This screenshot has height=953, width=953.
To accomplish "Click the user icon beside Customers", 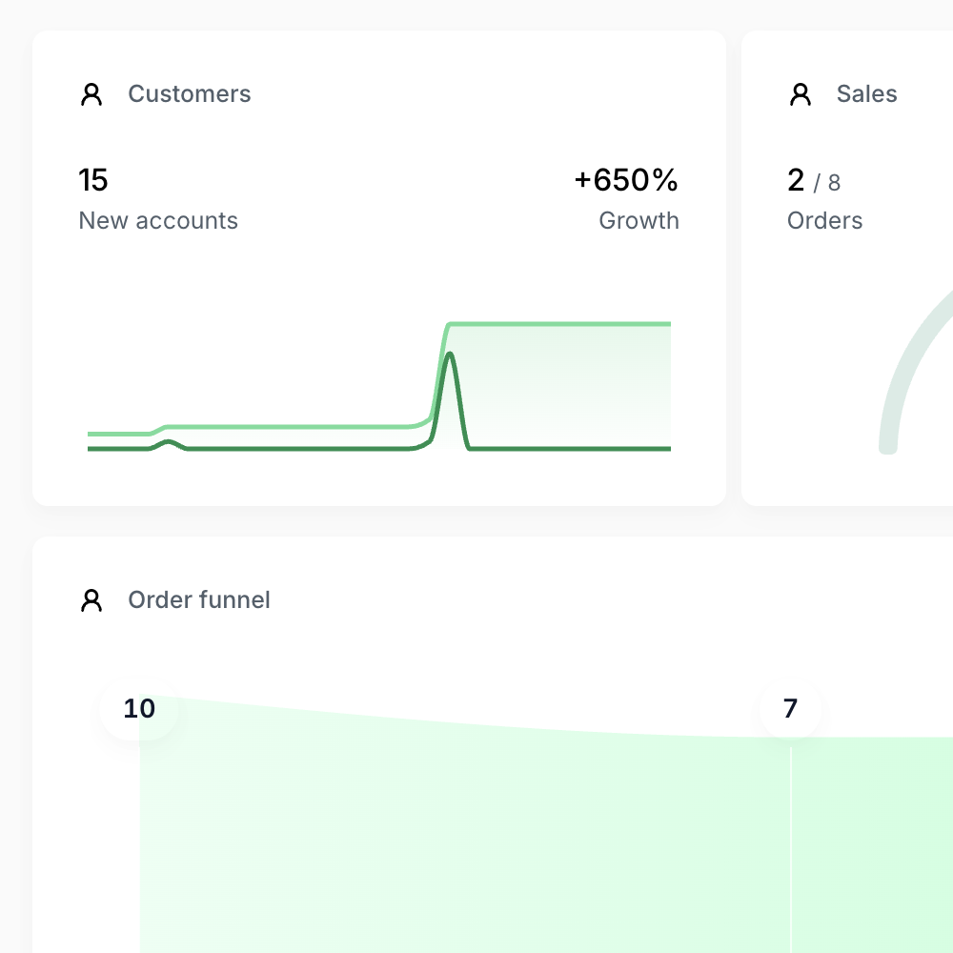I will [x=91, y=94].
